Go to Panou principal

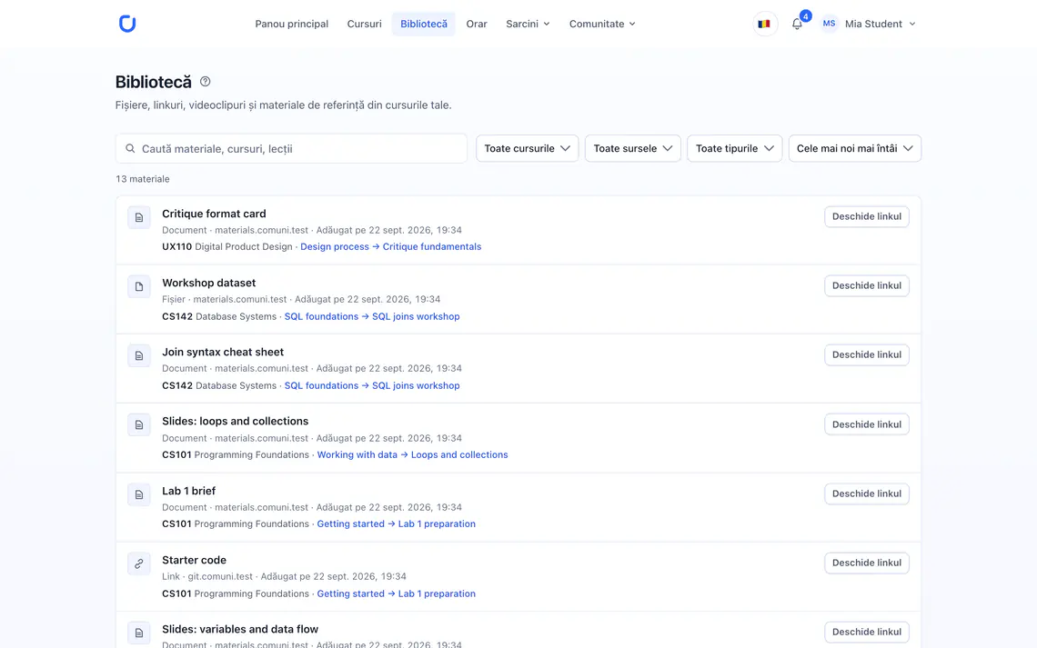coord(292,24)
